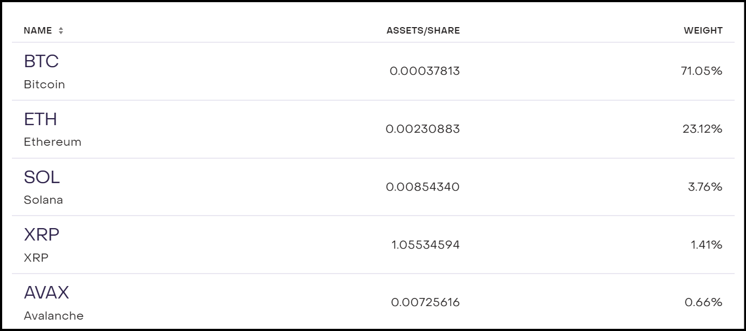Click ETH's assets per share figure

click(x=425, y=129)
